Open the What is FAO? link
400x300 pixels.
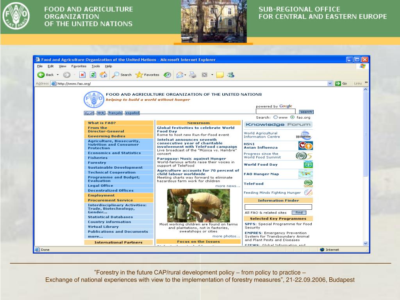(102, 123)
